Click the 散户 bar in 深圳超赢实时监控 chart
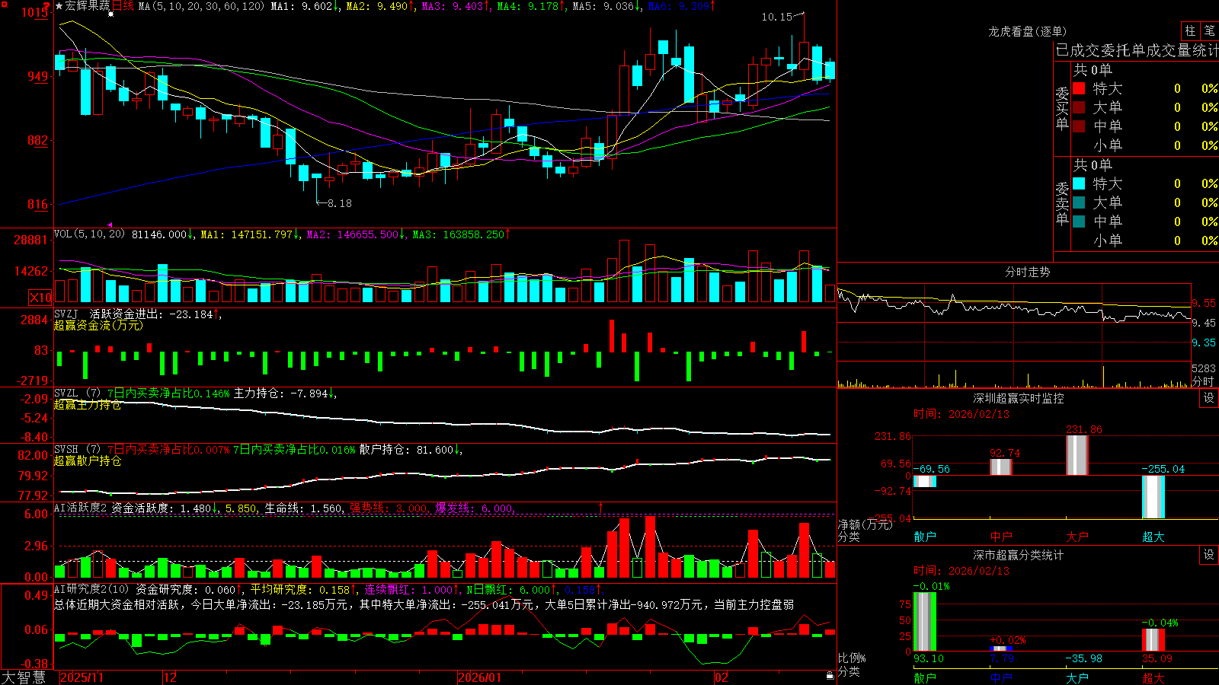Screen dimensions: 1219x685 [x=925, y=481]
